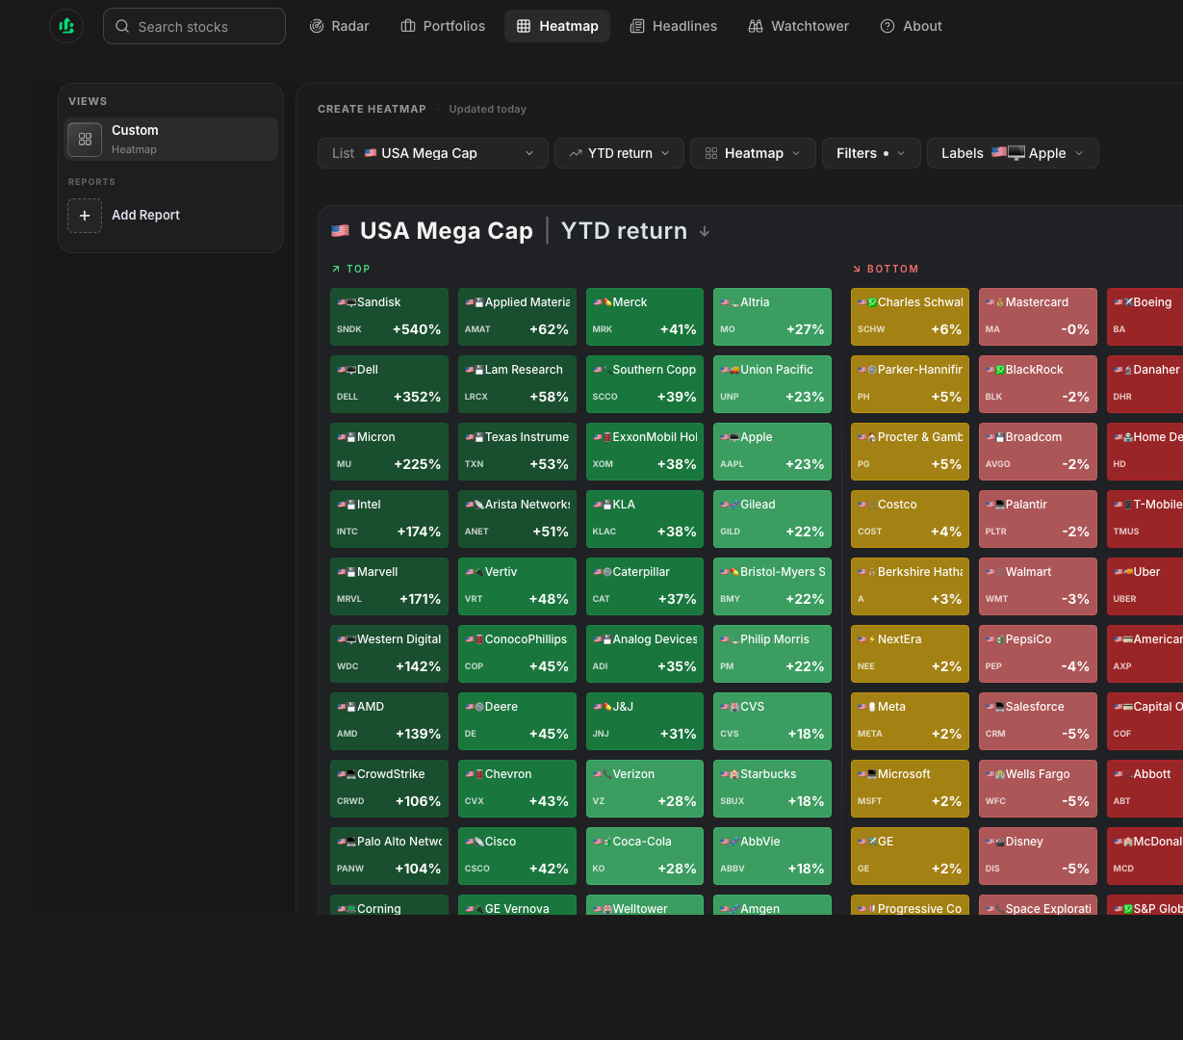Open the About page
The width and height of the screenshot is (1183, 1040).
click(x=912, y=26)
